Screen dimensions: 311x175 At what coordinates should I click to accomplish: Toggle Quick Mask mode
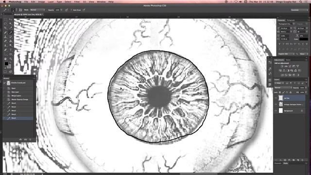tap(5, 72)
